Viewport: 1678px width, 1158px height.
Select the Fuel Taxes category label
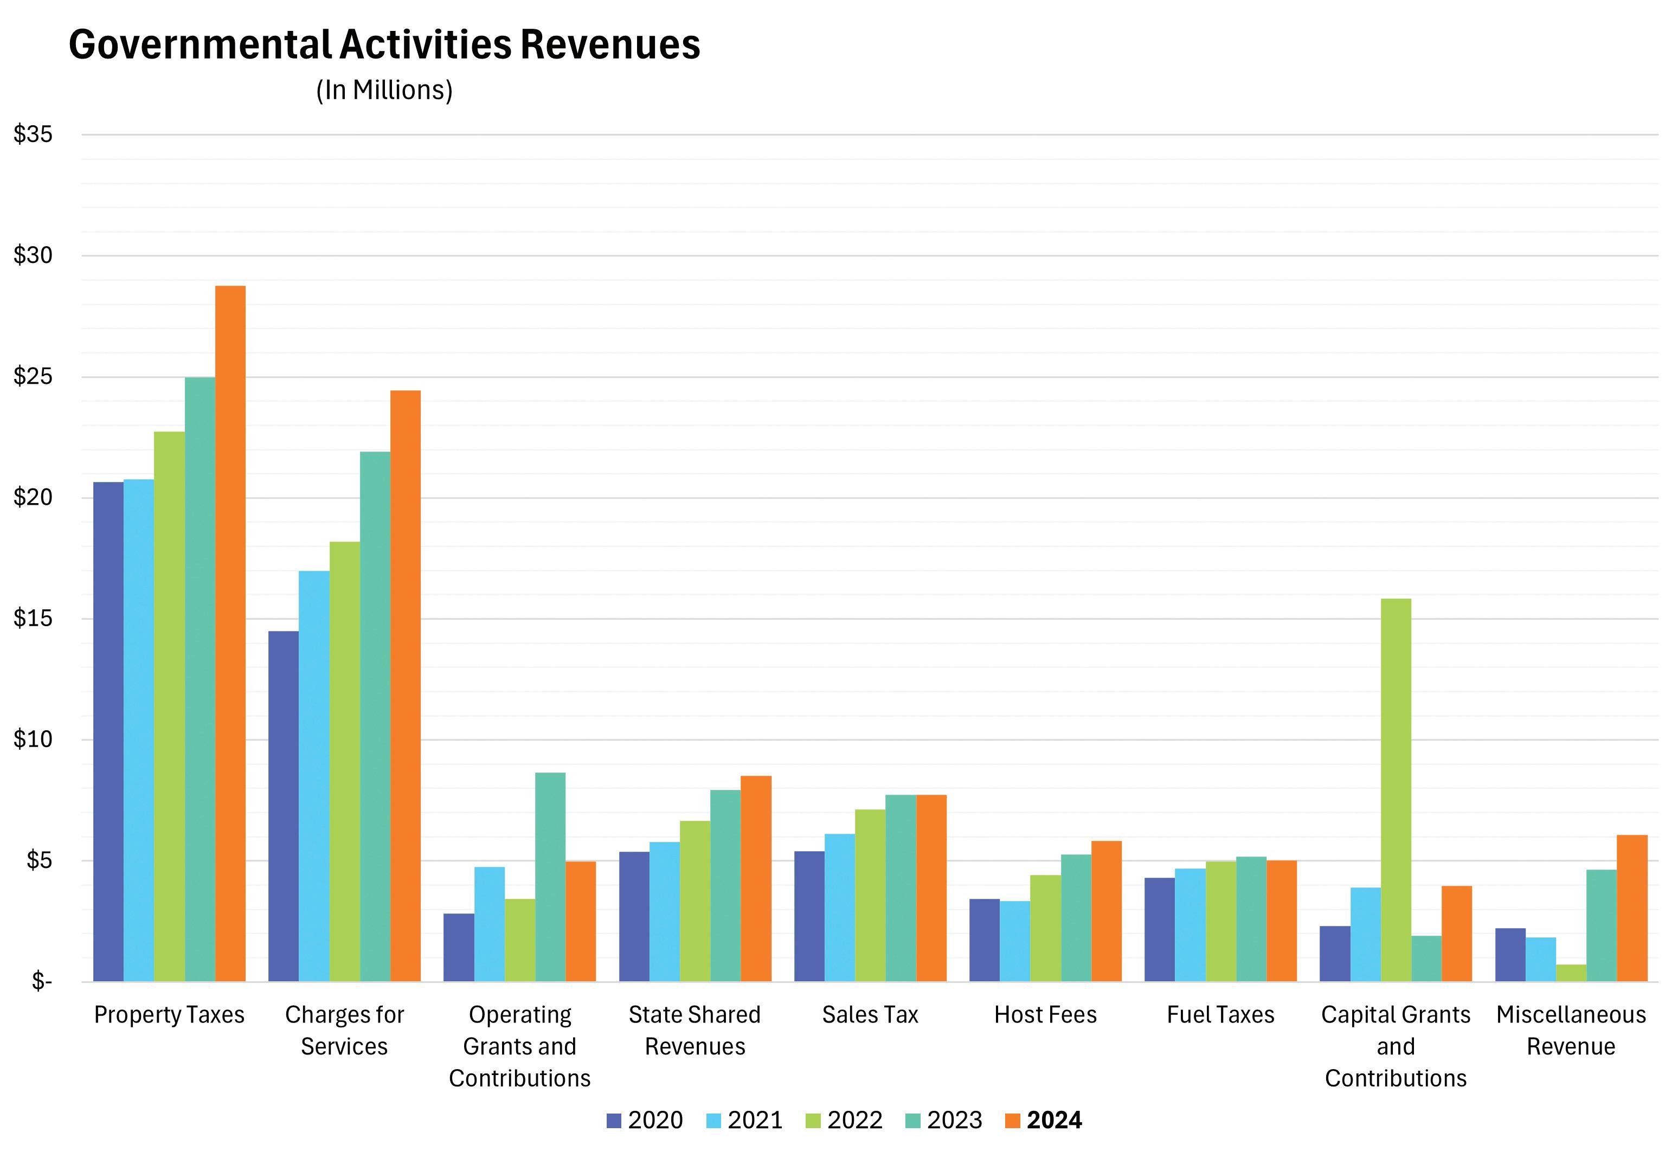tap(1220, 1014)
